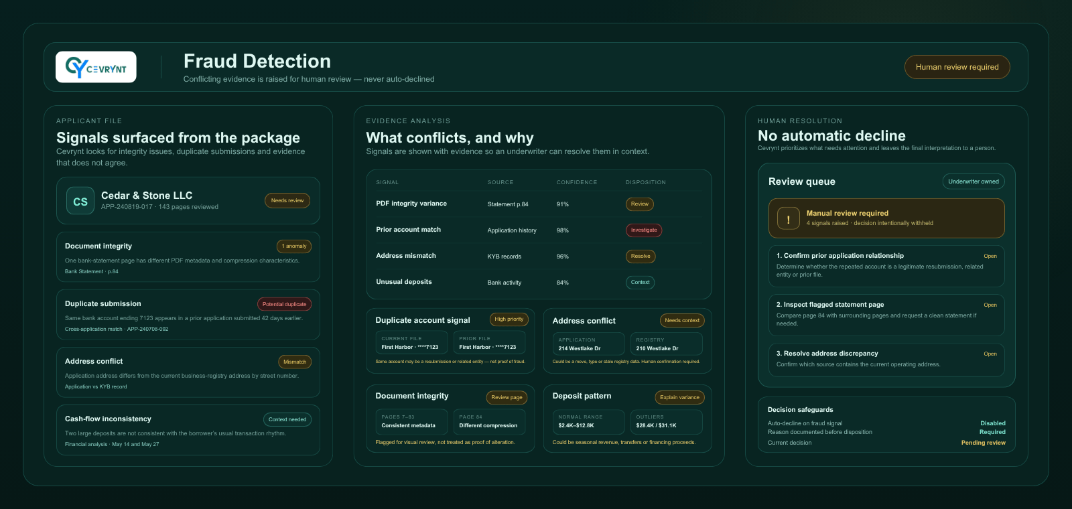
Task: Click the 98% confidence value
Action: click(563, 230)
